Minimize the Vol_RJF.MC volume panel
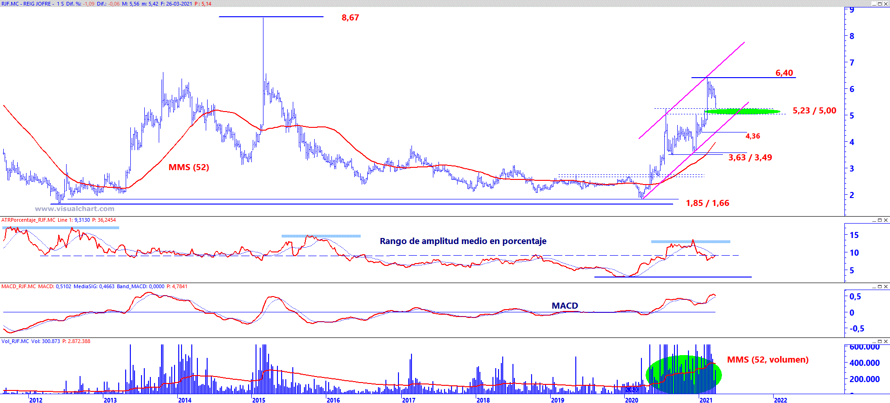This screenshot has width=890, height=403. (874, 341)
